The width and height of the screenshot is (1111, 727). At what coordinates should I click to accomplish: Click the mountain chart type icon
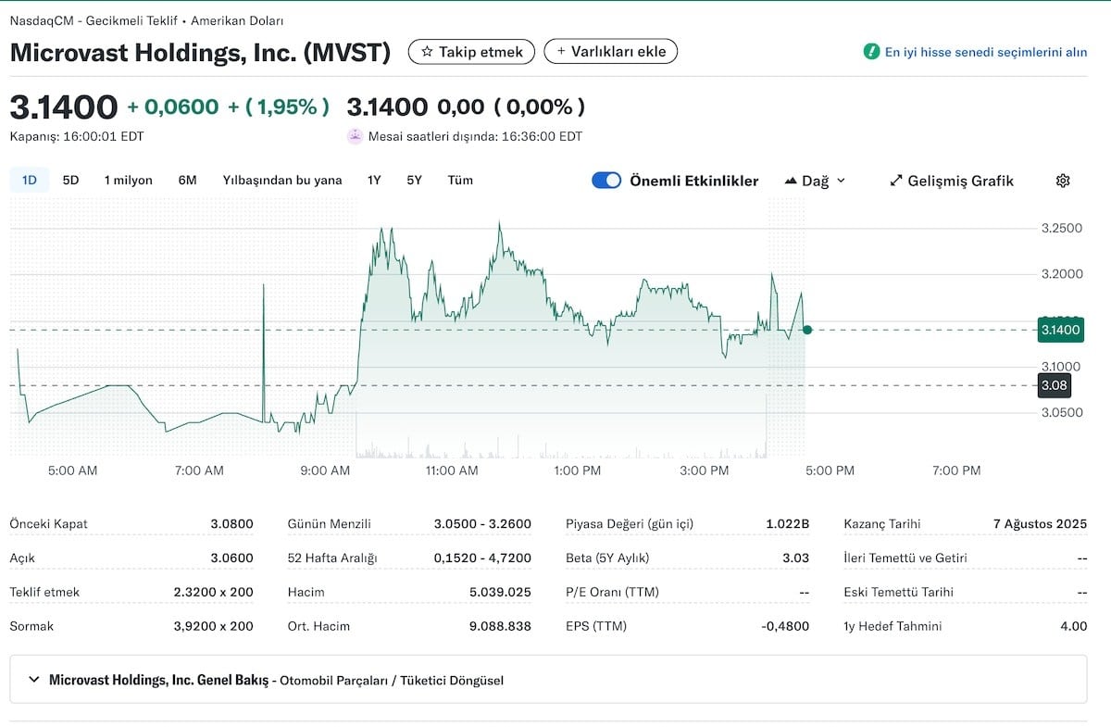(x=791, y=181)
